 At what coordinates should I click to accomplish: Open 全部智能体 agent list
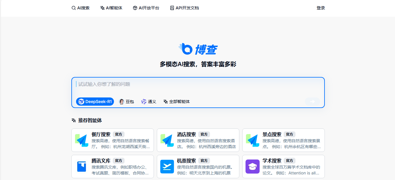177,102
